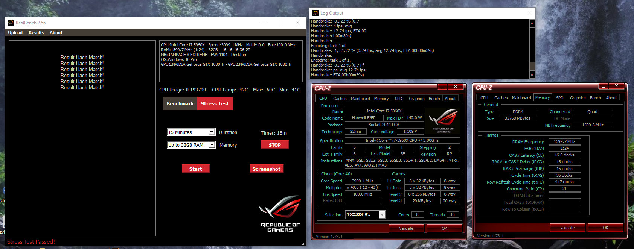Screen dimensions: 634x249
Task: Open Mainboard tab in CPU-Z processor window
Action: [360, 99]
